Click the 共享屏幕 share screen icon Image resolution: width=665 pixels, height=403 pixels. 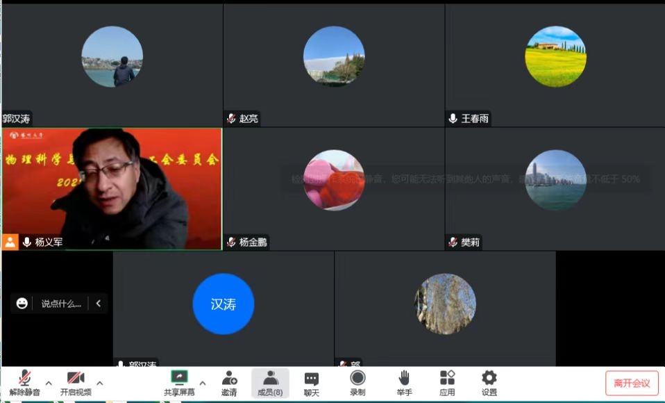[x=179, y=379]
